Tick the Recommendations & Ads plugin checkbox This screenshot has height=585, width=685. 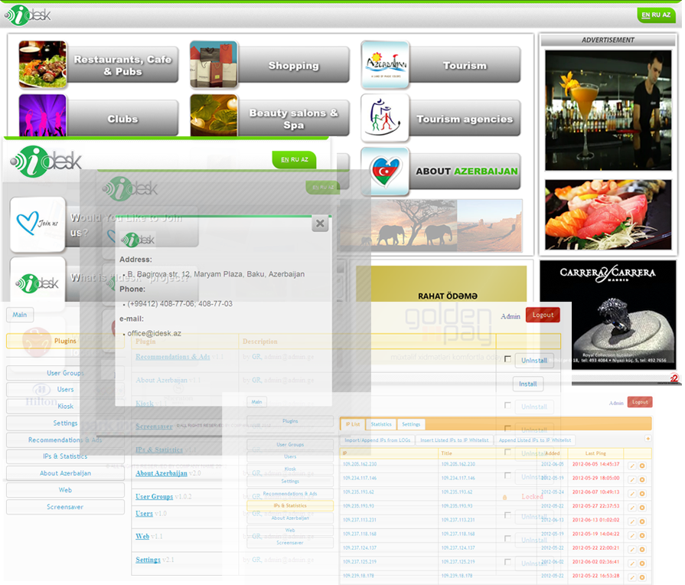coord(507,359)
